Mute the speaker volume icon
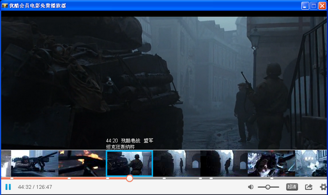 tap(251, 187)
